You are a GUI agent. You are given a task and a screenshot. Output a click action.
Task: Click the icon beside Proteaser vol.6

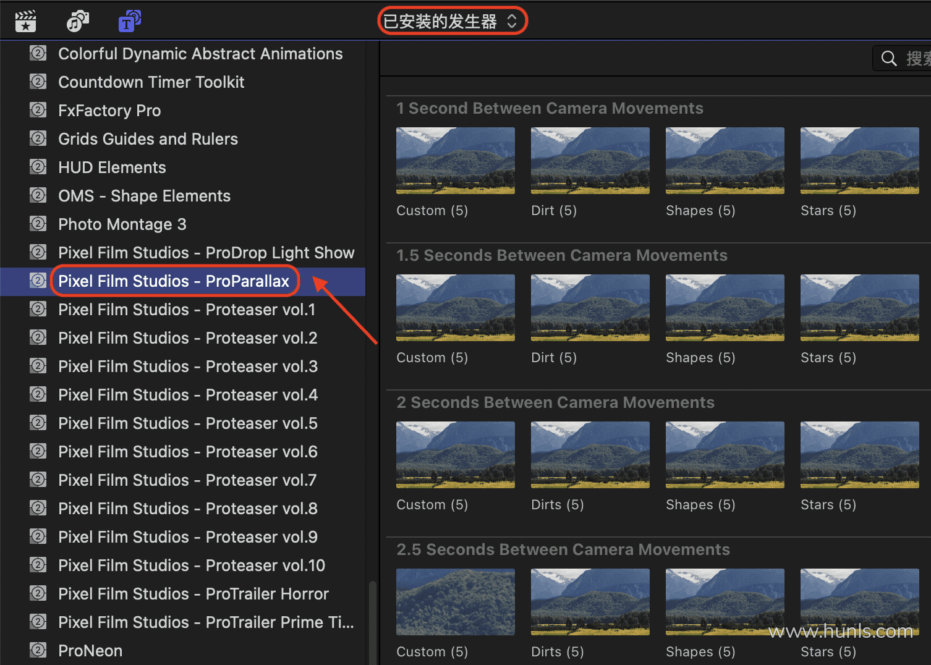[x=38, y=451]
